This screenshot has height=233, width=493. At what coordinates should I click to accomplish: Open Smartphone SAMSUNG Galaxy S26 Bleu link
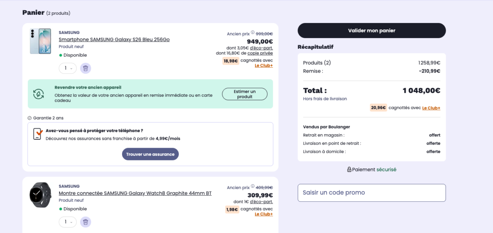(x=114, y=39)
